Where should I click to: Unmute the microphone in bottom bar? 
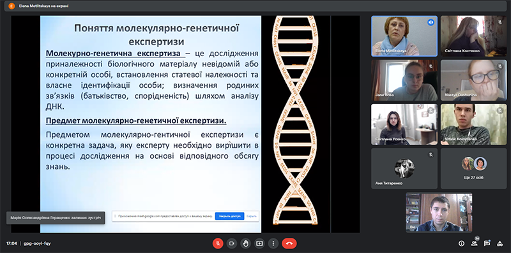[x=218, y=243]
